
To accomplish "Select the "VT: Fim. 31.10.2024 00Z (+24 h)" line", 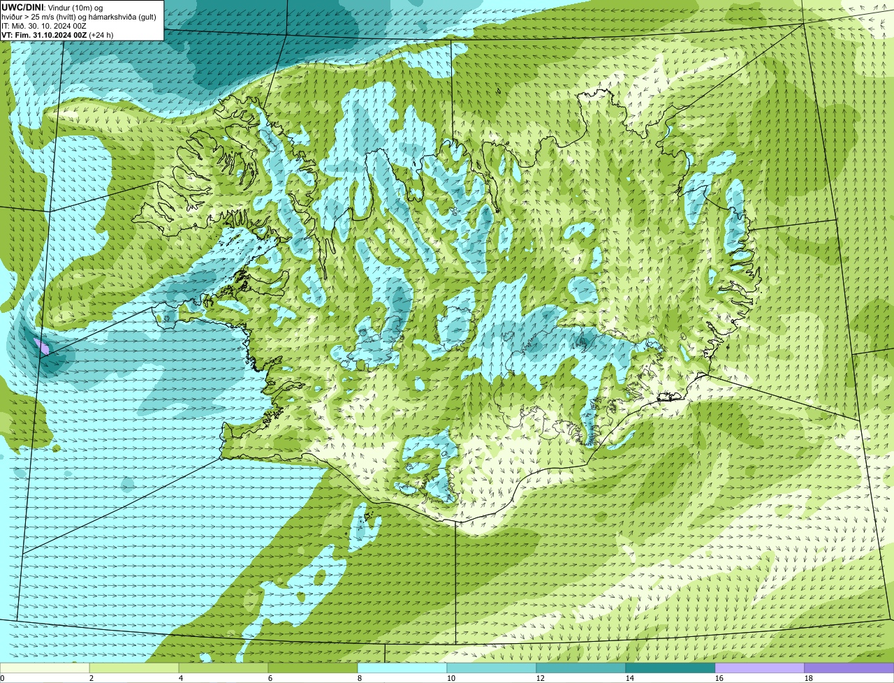I will click(x=57, y=35).
